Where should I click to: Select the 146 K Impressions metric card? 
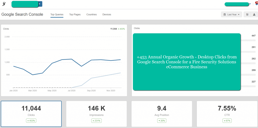(96, 114)
